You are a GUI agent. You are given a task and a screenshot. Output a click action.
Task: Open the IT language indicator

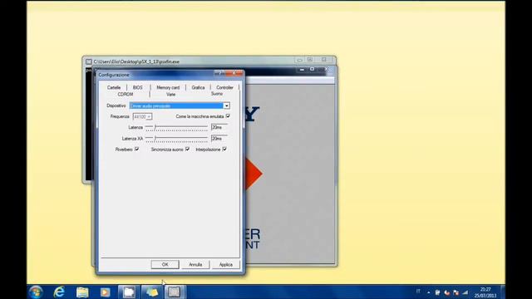(x=418, y=292)
